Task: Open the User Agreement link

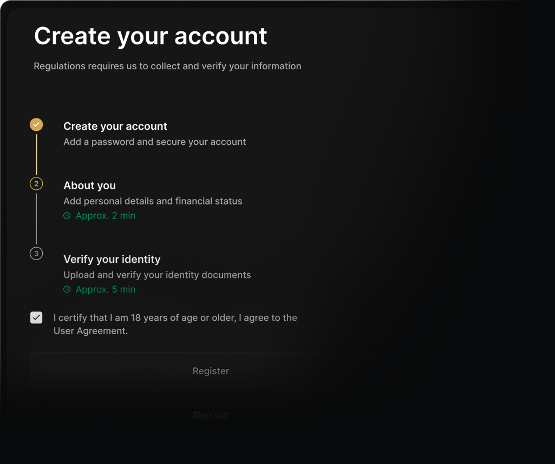Action: coord(90,331)
